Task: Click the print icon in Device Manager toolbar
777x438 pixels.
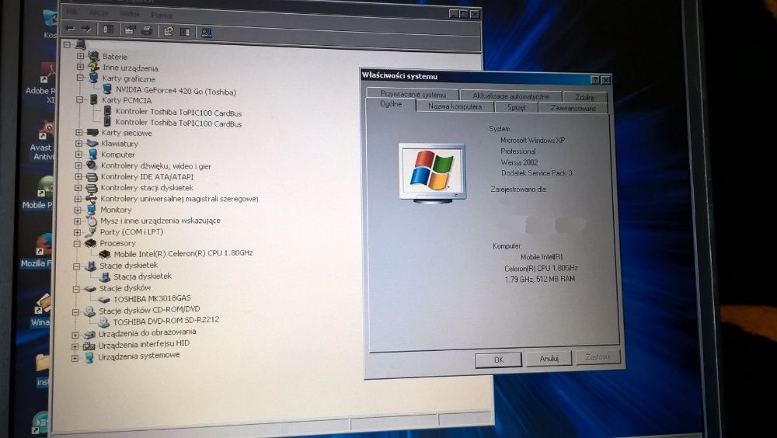Action: tap(147, 31)
